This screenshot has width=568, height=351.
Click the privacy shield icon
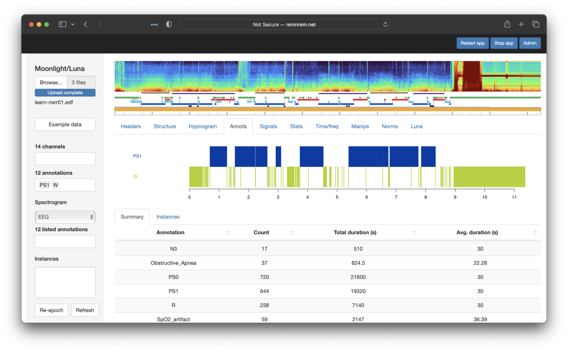tap(169, 24)
